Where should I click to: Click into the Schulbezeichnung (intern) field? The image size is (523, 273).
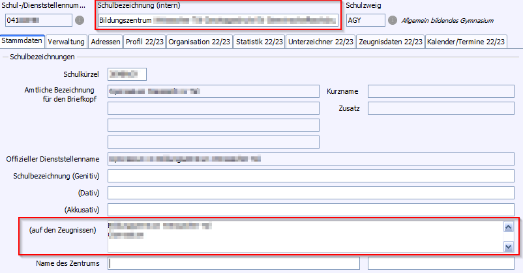pyautogui.click(x=218, y=20)
